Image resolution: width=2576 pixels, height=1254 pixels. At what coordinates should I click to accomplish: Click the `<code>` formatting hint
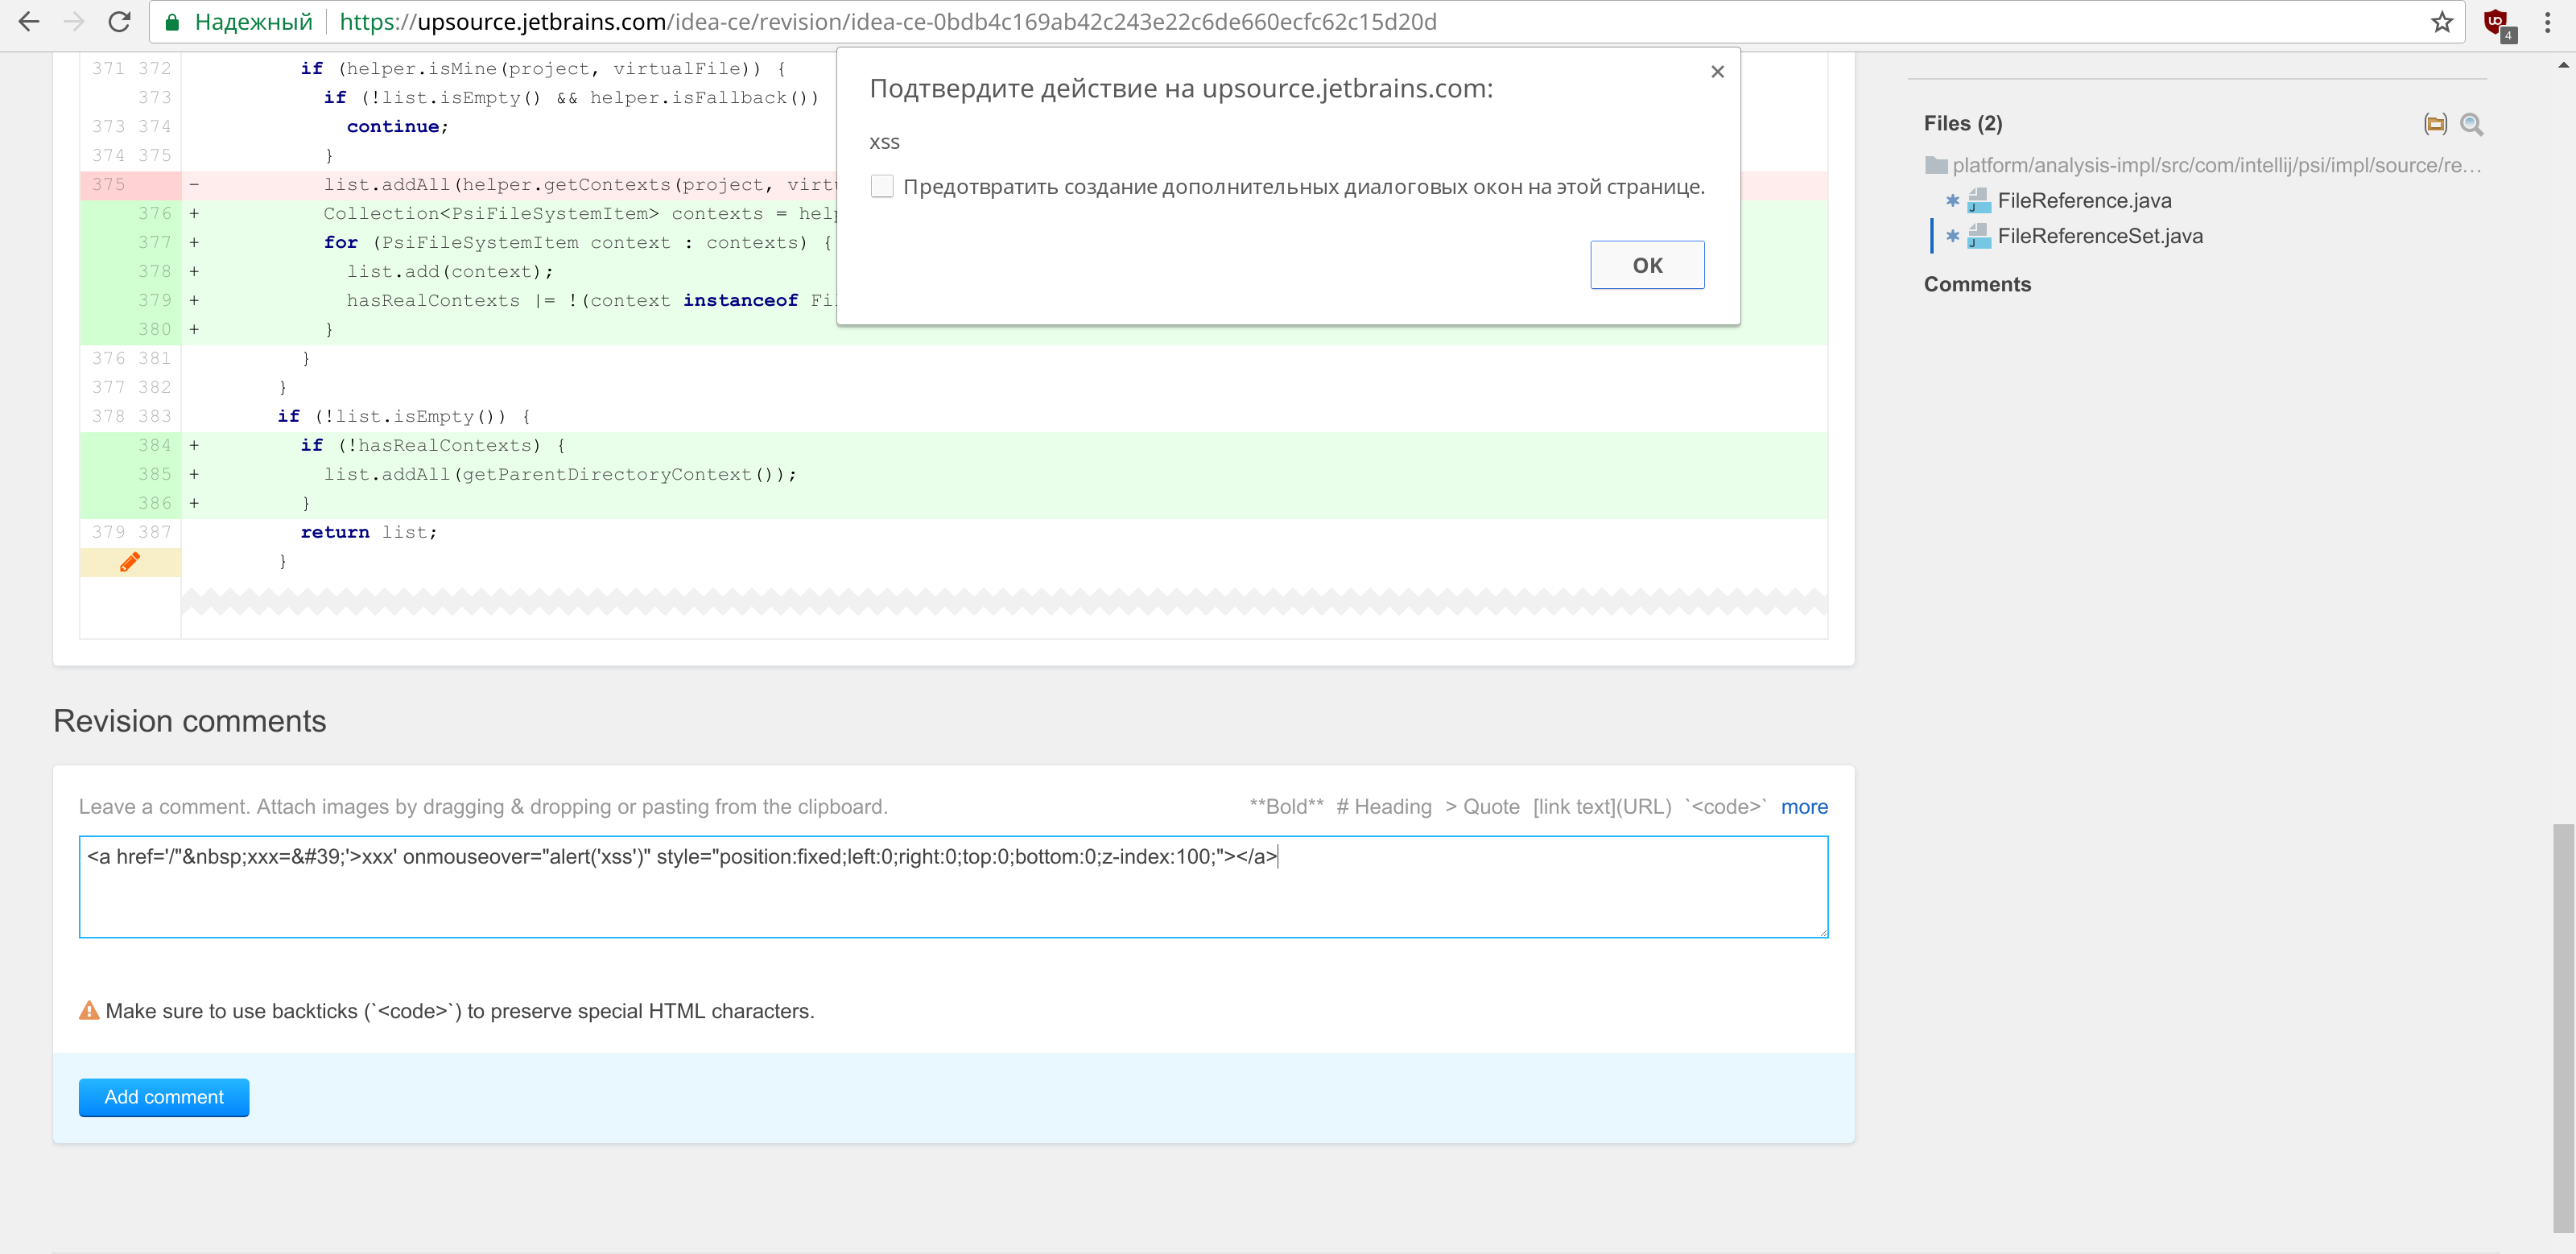[1726, 807]
